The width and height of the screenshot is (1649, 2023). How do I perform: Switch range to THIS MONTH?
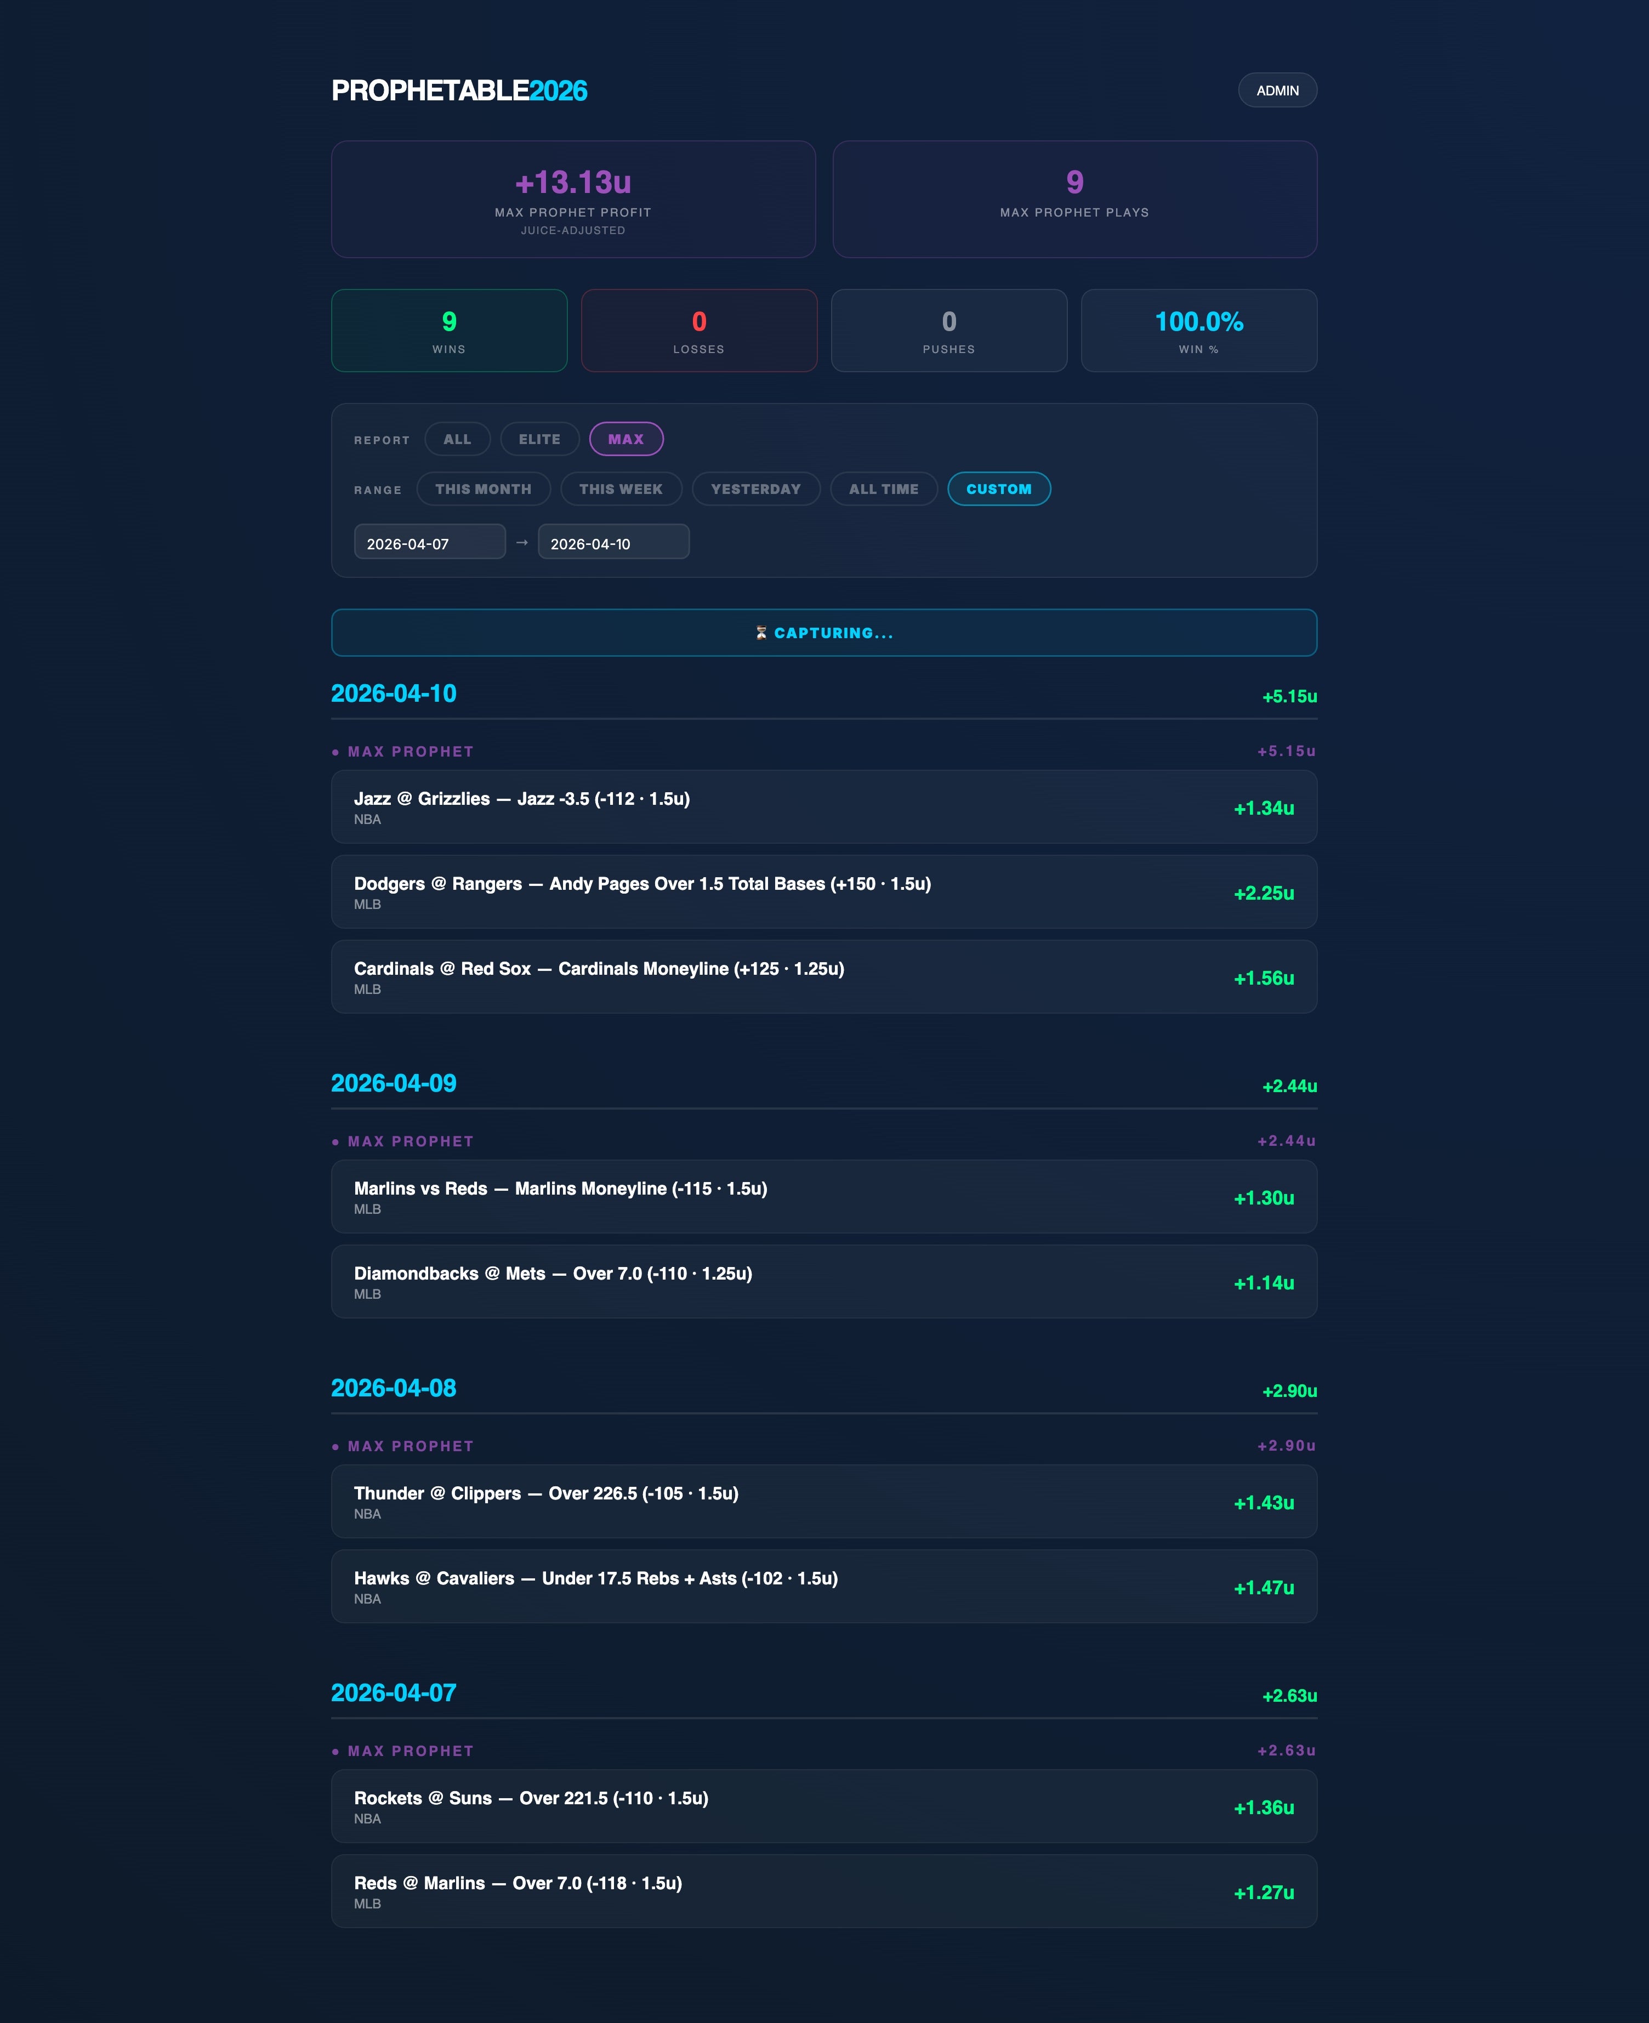pos(482,489)
